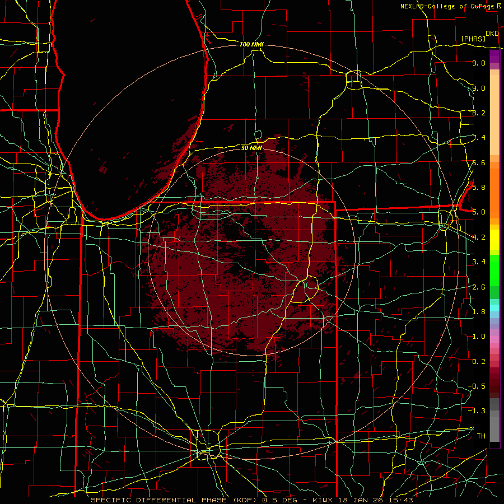Pick the pink segment of the color bar

[494, 339]
